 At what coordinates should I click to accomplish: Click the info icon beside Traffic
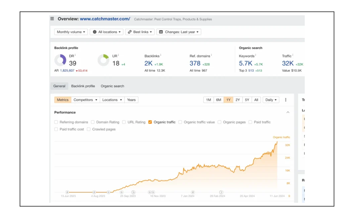click(x=292, y=55)
